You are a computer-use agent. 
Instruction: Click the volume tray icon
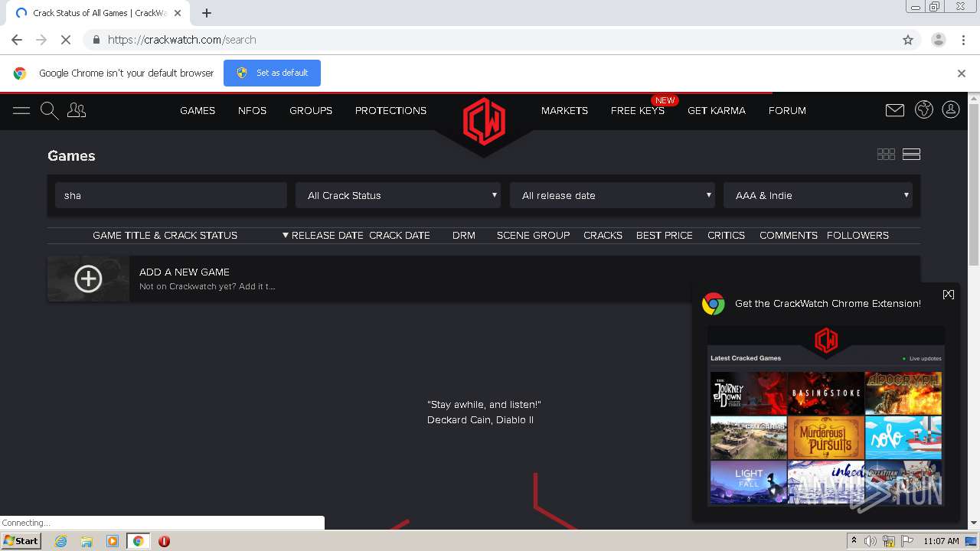tap(871, 541)
